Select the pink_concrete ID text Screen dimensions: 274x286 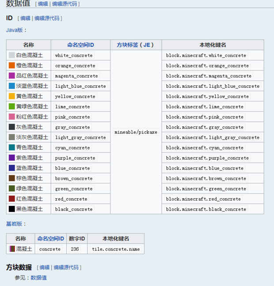[72, 117]
